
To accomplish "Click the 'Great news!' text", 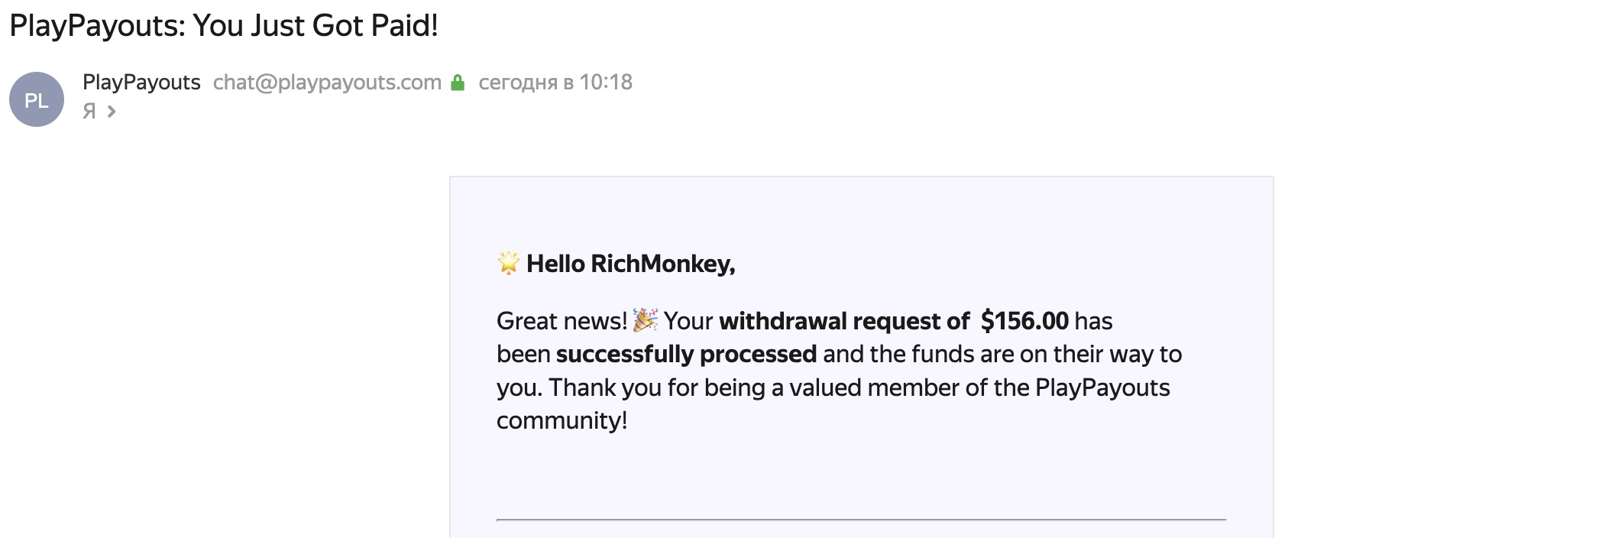I will point(562,321).
